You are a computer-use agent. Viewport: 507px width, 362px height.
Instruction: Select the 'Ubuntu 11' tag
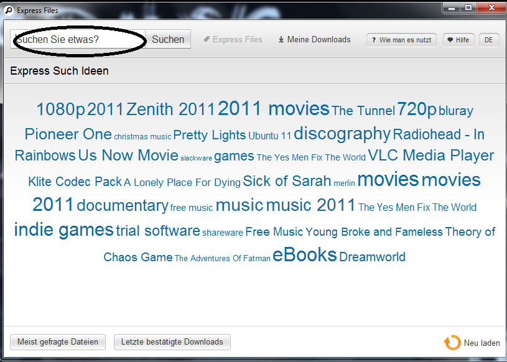[269, 136]
